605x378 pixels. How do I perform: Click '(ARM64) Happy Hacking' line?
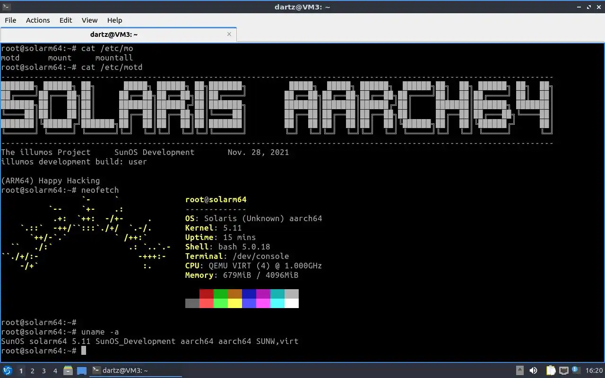(x=51, y=180)
